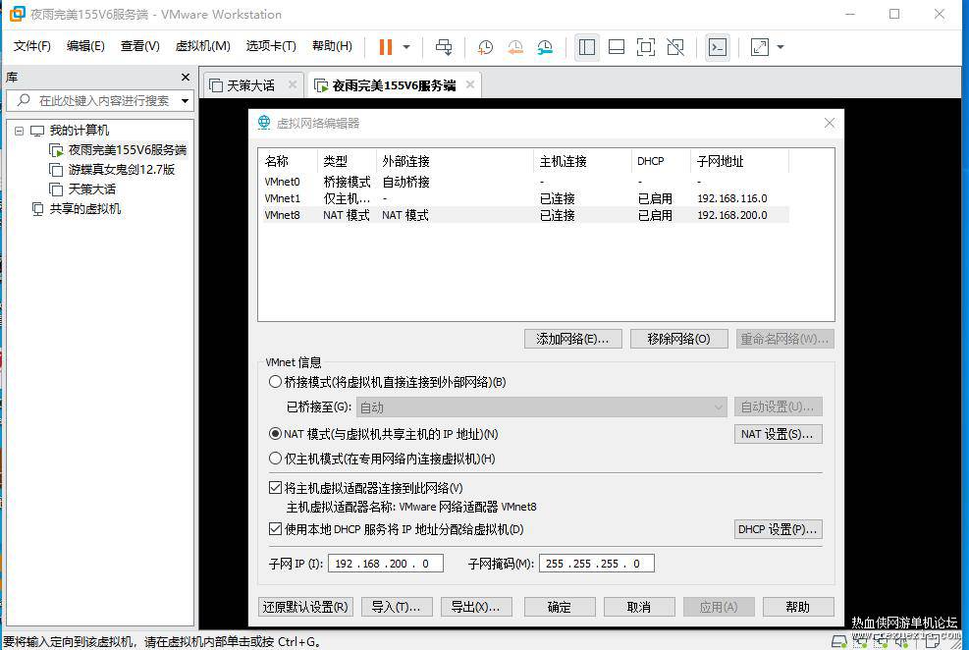Open the 查看(V) menu
Viewport: 969px width, 650px height.
click(x=139, y=46)
